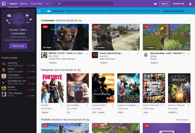This screenshot has width=195, height=133.
Task: Click loltyler1 avatar in sidebar
Action: click(4, 70)
